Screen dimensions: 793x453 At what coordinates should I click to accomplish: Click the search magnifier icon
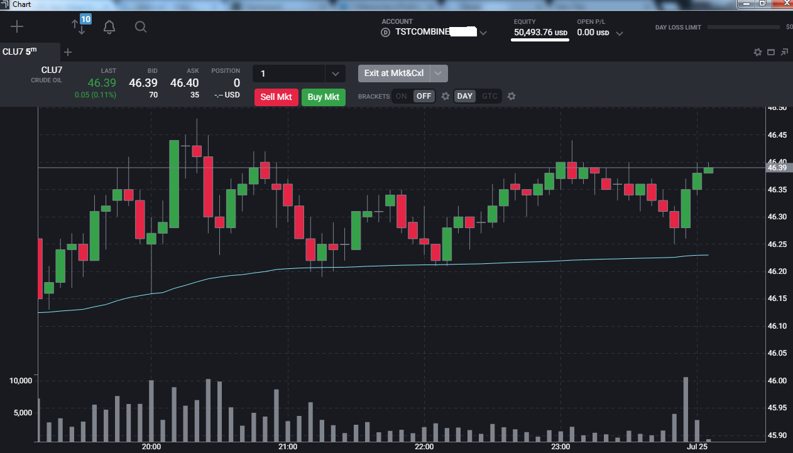(141, 27)
